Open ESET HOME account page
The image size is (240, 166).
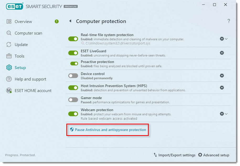[x=33, y=91]
